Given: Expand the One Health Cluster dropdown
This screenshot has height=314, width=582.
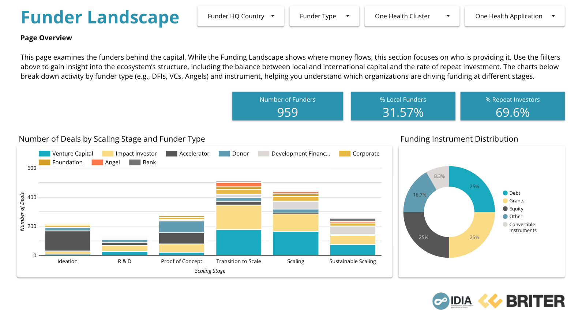Looking at the screenshot, I should [412, 16].
